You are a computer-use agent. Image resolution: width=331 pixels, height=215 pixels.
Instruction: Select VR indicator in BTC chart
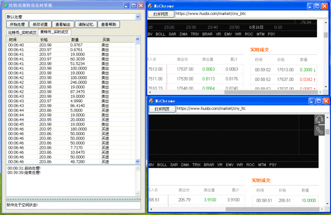(218, 34)
